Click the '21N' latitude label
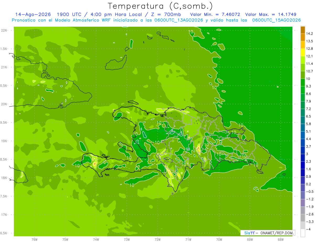315x243 pixels. [x=4, y=67]
